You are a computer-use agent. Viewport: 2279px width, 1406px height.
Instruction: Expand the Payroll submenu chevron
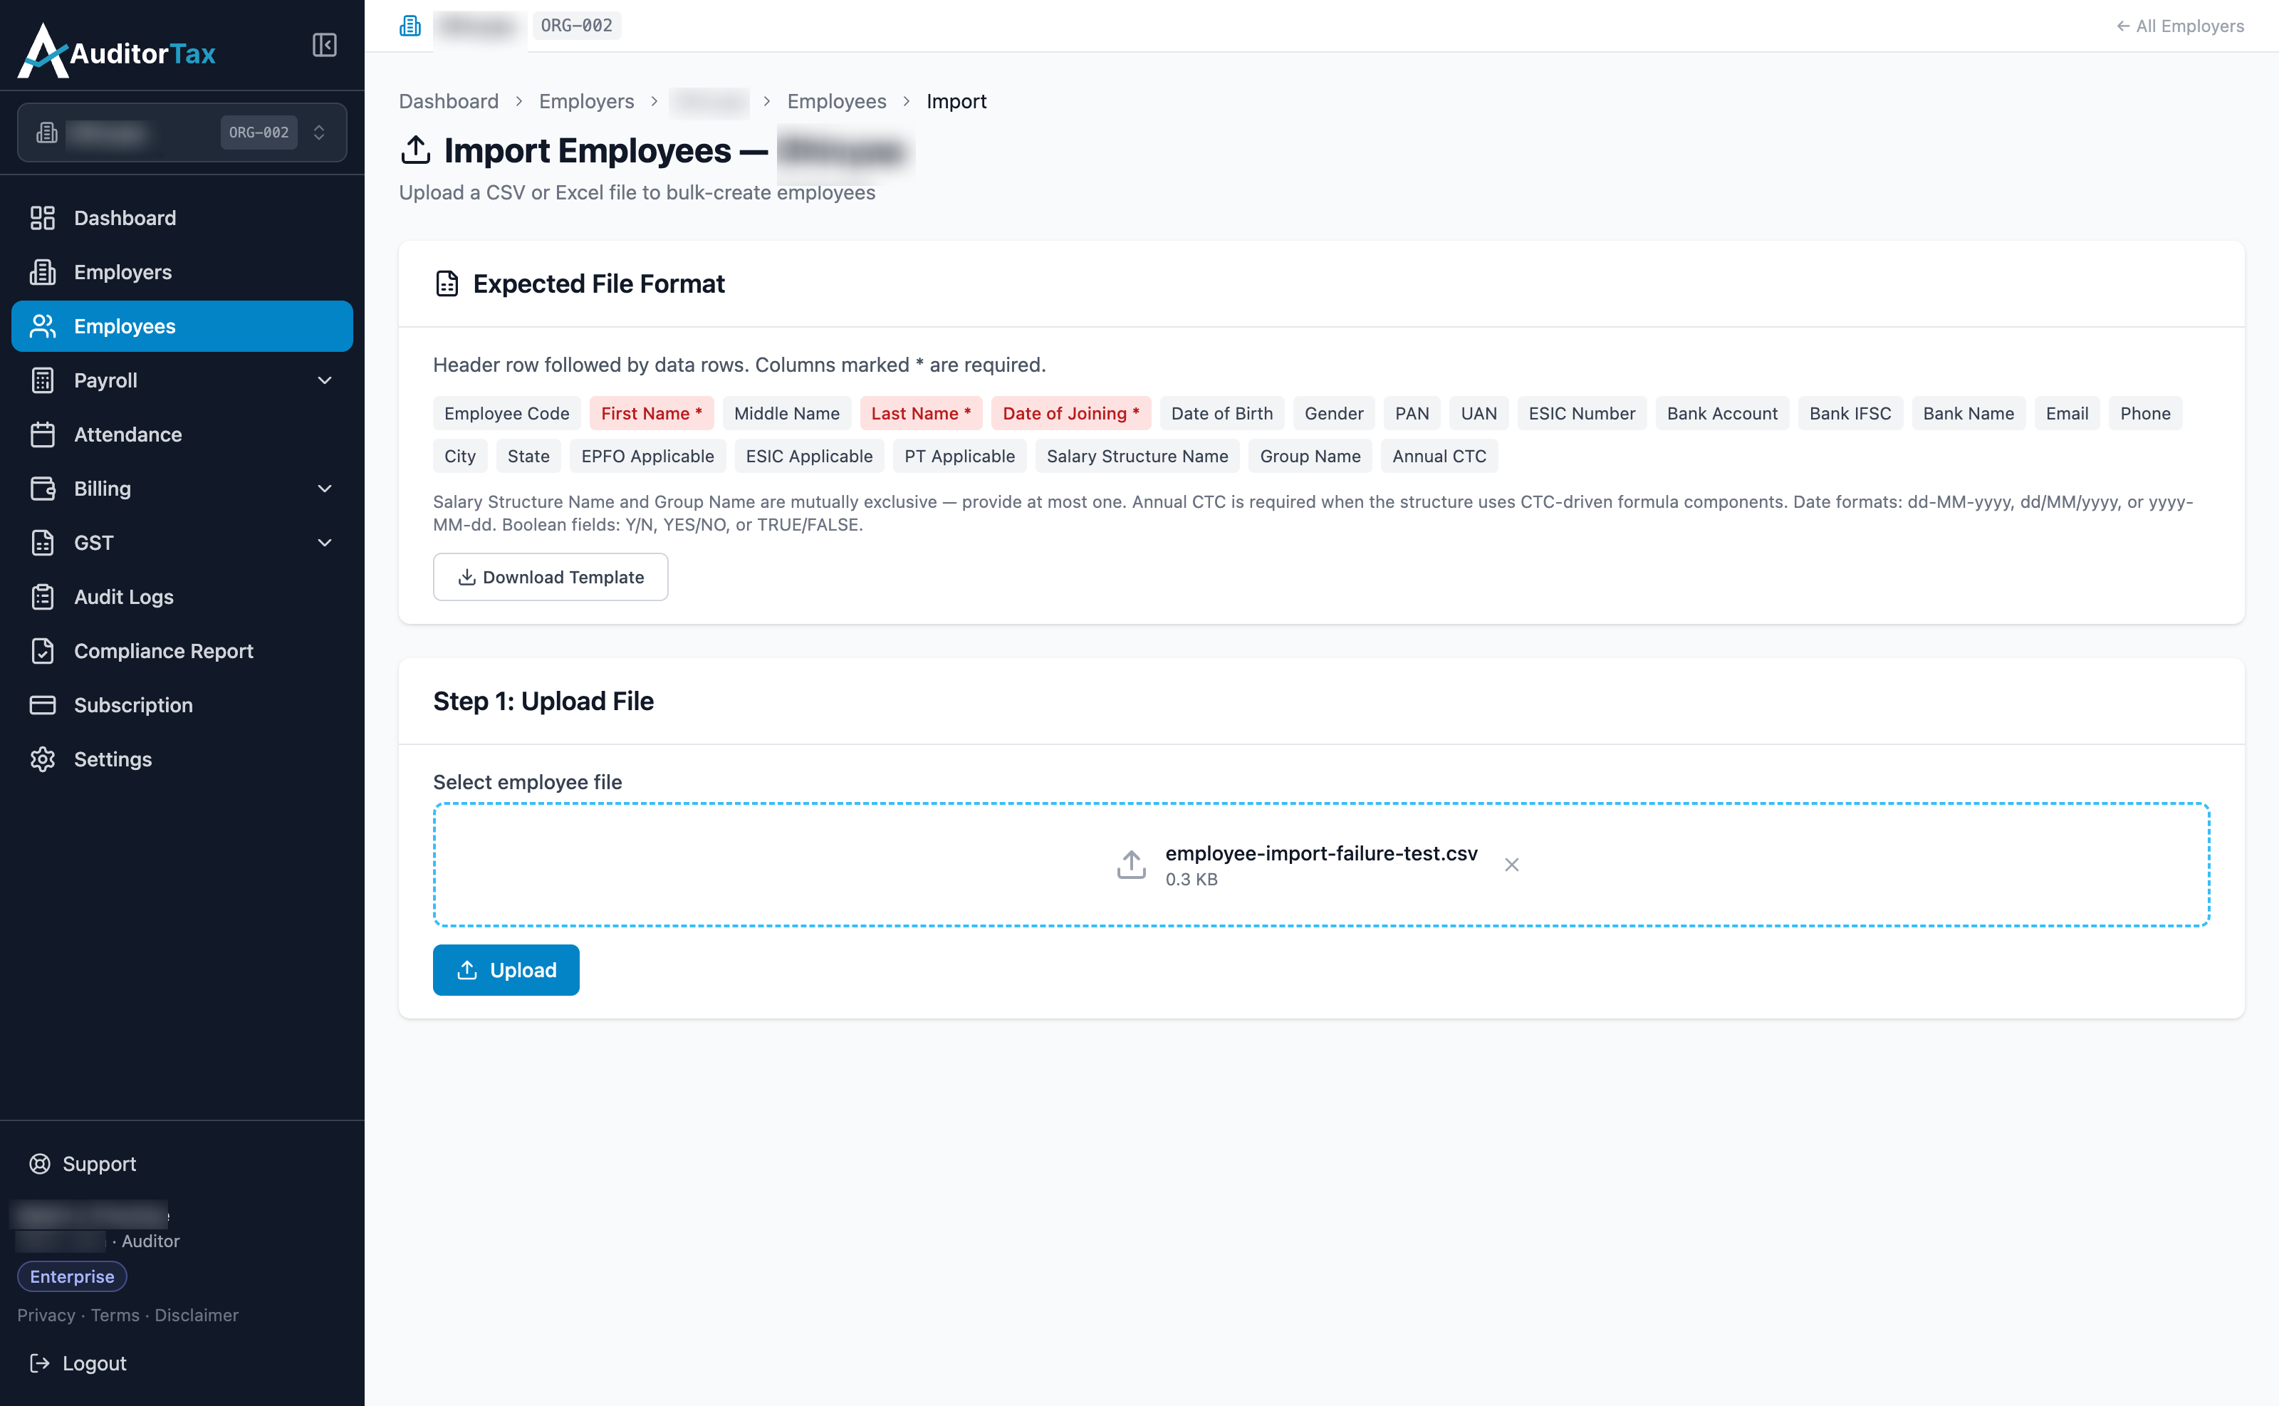tap(325, 380)
